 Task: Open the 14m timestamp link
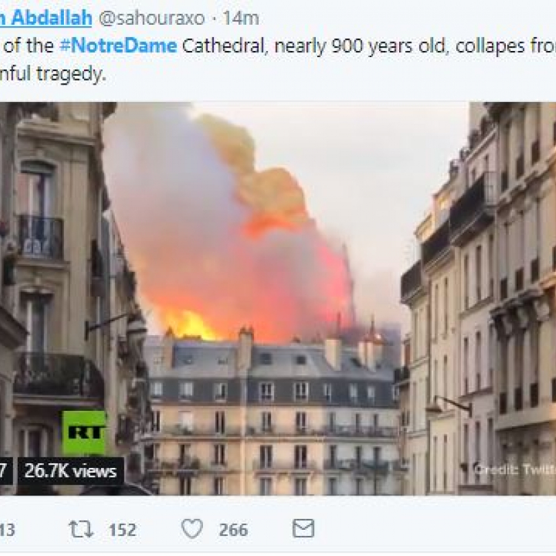pos(241,19)
